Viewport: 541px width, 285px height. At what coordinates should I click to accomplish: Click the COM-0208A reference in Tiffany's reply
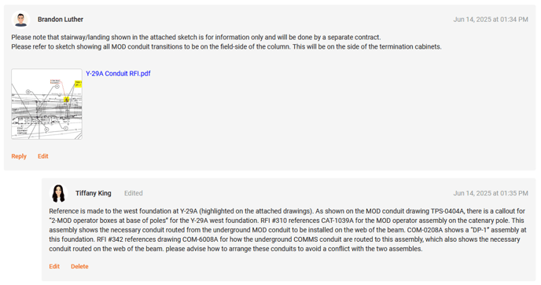pos(425,230)
